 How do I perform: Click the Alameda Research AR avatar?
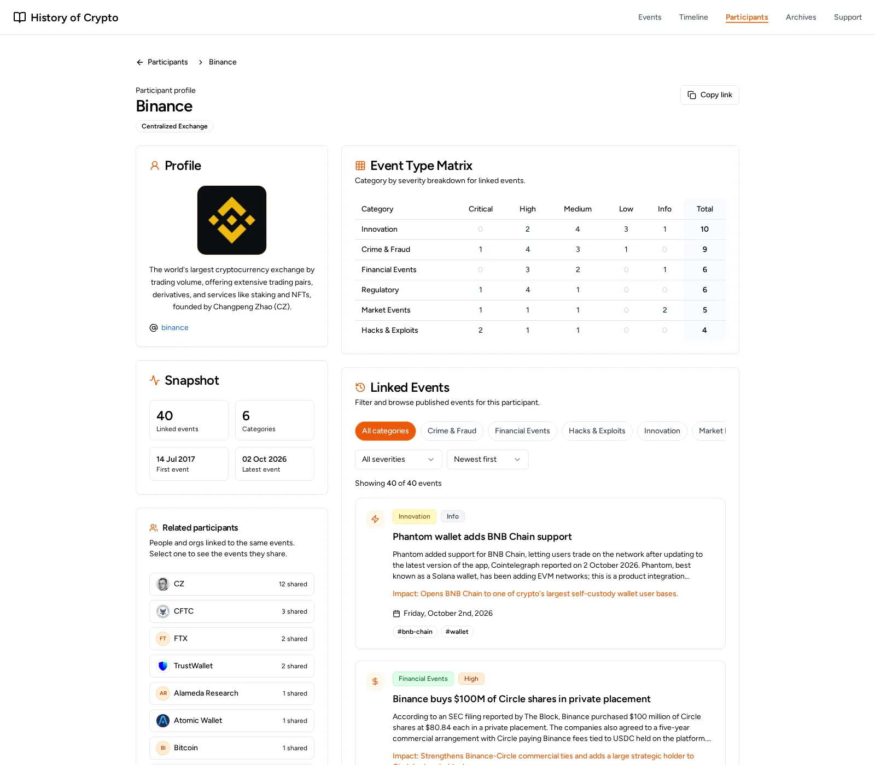pos(163,693)
